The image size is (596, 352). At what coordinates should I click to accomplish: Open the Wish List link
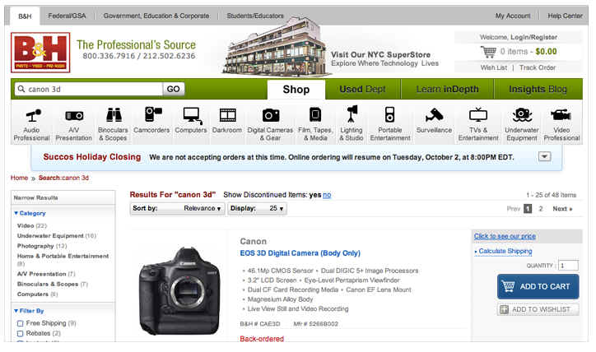pyautogui.click(x=493, y=67)
